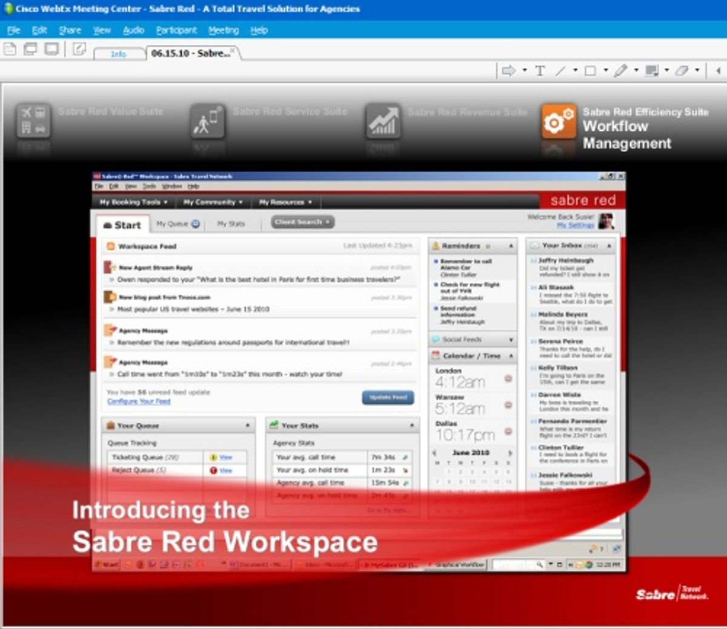Select the line drawing annotation tool
This screenshot has height=629, width=727.
(560, 71)
